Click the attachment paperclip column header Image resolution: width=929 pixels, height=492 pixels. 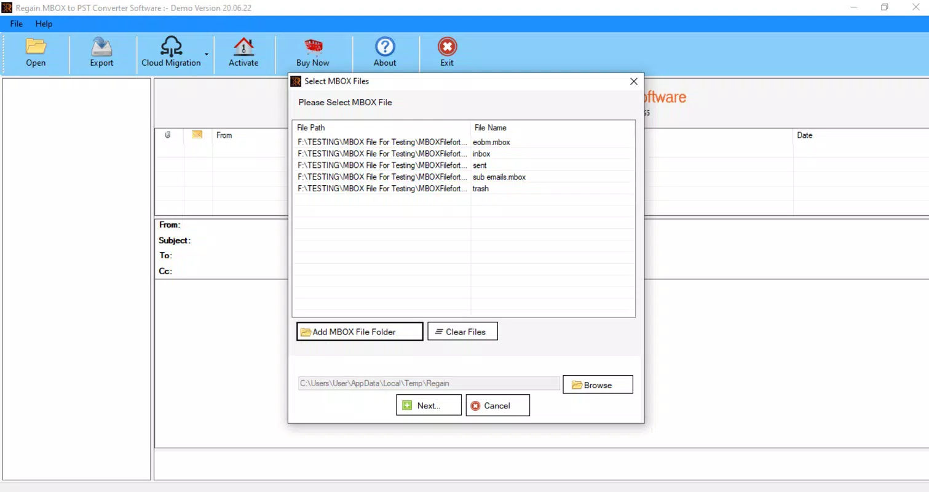click(168, 135)
